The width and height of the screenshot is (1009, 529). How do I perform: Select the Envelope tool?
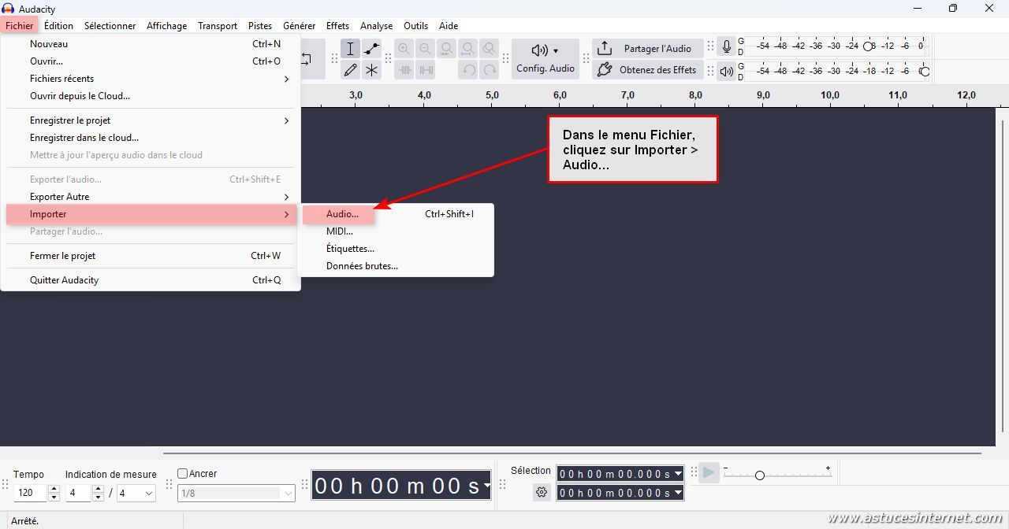point(371,49)
